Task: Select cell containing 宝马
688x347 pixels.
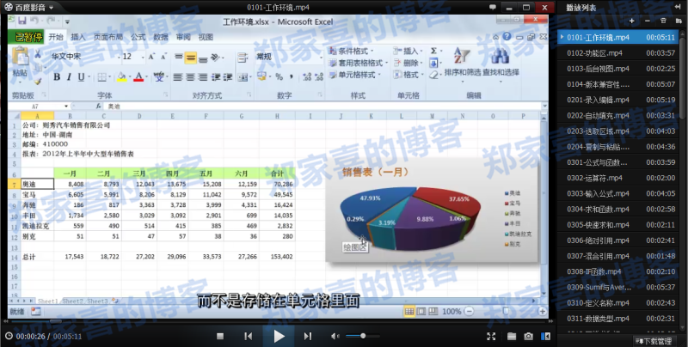Action: 37,194
